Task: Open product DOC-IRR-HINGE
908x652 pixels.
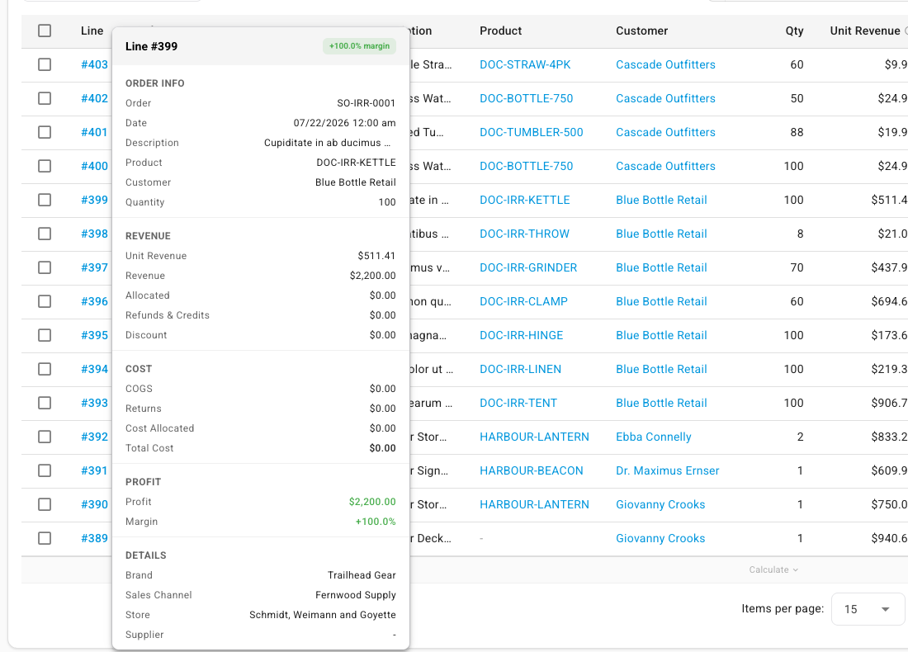Action: [x=521, y=335]
